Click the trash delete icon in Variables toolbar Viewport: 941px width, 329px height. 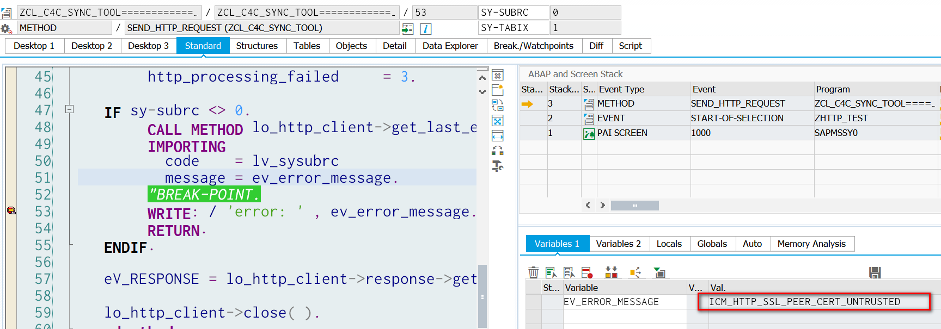[534, 272]
